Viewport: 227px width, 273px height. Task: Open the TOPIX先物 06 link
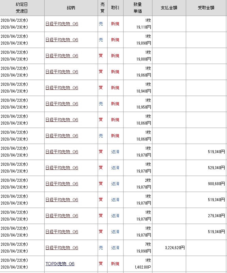tap(60, 264)
